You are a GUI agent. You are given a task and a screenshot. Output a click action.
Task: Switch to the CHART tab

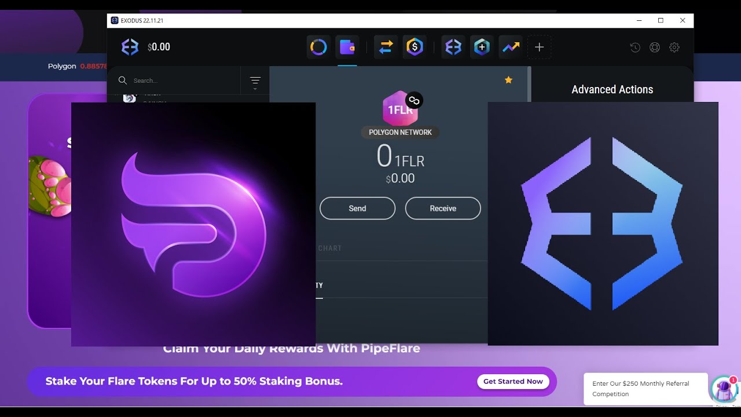[330, 248]
